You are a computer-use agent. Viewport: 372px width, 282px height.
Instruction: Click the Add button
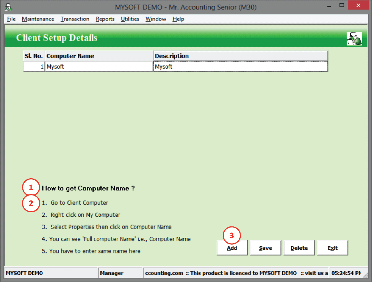[x=232, y=248]
